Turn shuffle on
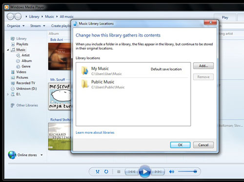This screenshot has height=182, width=244. 98,171
